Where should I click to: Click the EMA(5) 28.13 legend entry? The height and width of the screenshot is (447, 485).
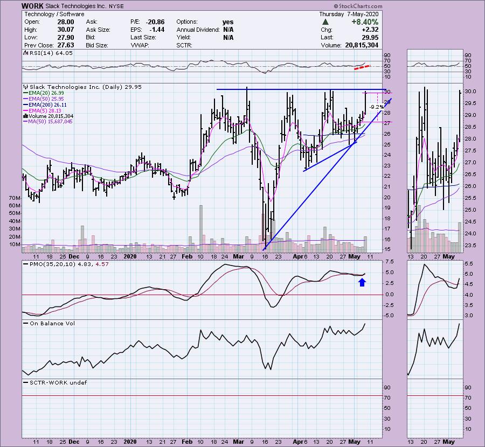[43, 110]
